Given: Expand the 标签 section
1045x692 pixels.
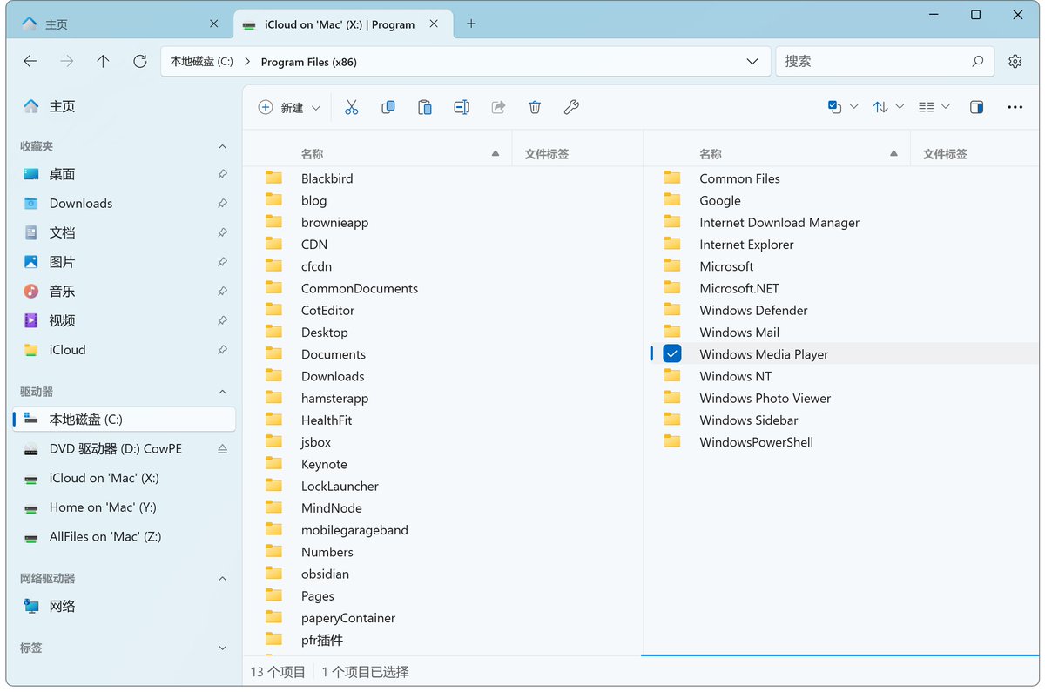Looking at the screenshot, I should 222,648.
